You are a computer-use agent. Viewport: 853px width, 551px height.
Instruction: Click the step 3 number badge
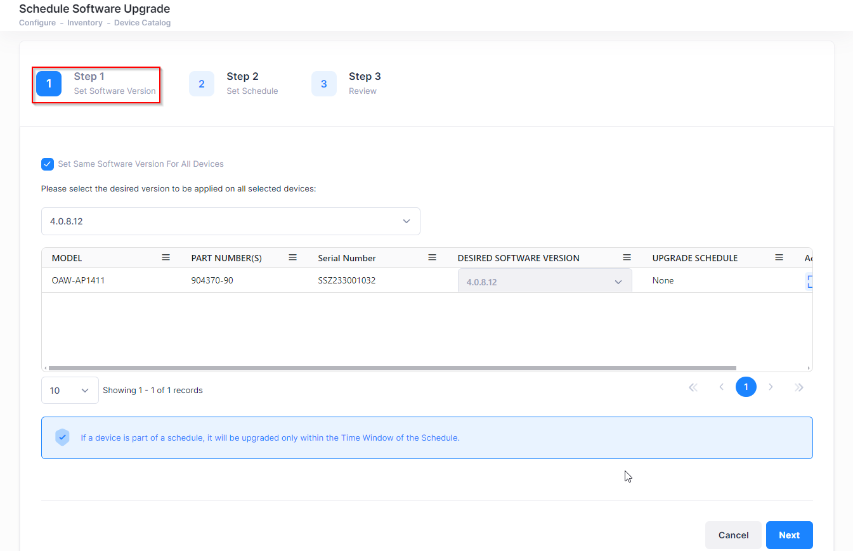pyautogui.click(x=324, y=84)
